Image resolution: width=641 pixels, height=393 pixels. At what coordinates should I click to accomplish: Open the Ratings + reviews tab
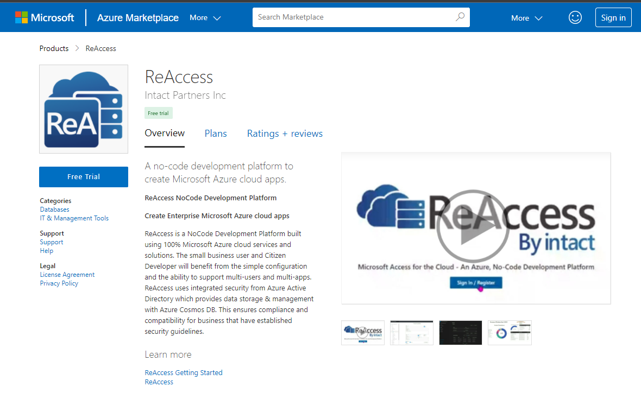coord(285,133)
